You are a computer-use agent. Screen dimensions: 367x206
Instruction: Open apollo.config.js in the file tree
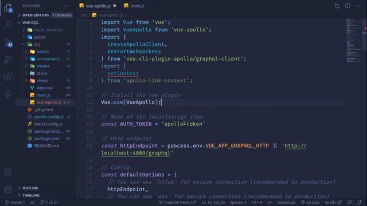point(49,117)
